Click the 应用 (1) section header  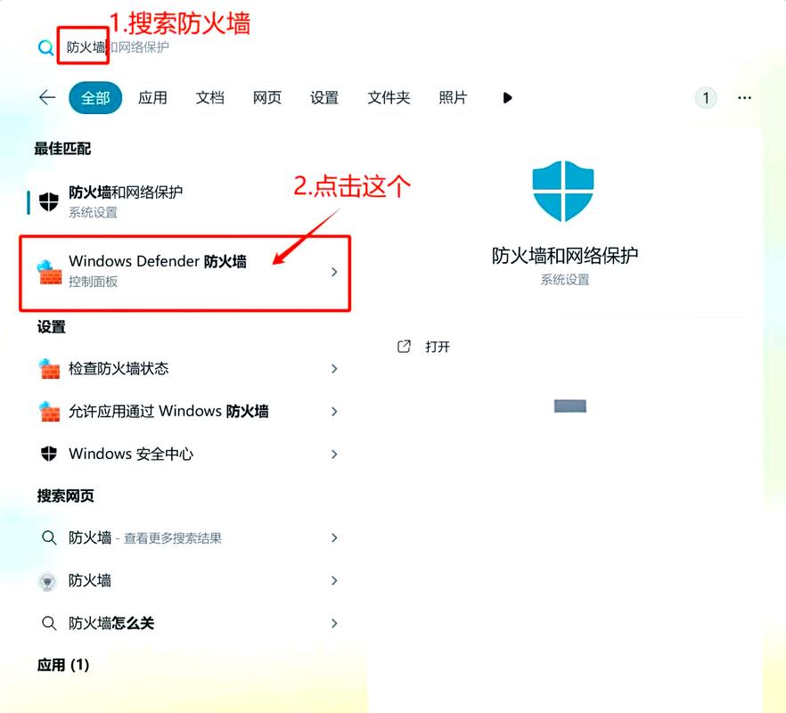click(63, 665)
